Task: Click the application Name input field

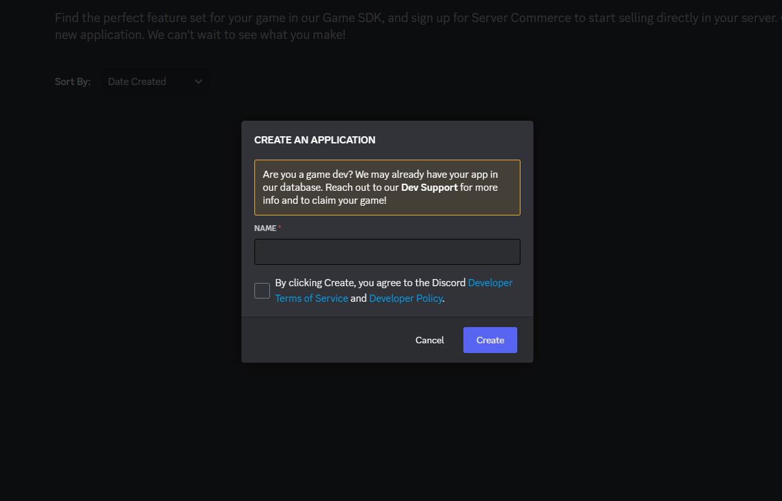Action: 387,252
